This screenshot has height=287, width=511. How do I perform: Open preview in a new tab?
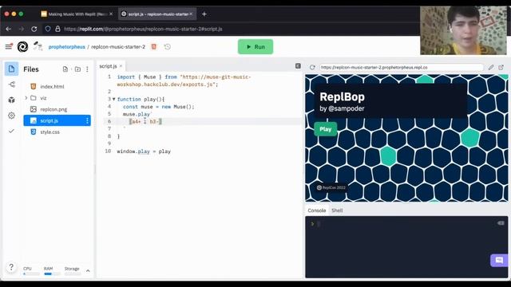click(501, 67)
